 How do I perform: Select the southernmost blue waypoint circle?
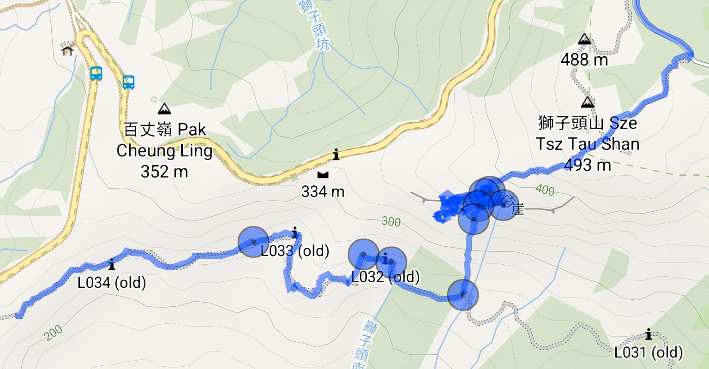(463, 295)
